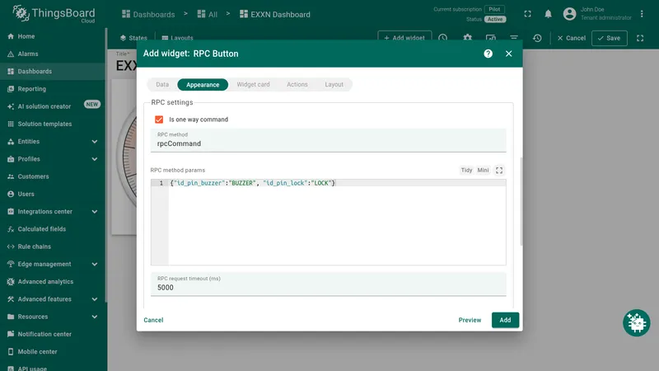Open Home in the sidebar

click(53, 36)
